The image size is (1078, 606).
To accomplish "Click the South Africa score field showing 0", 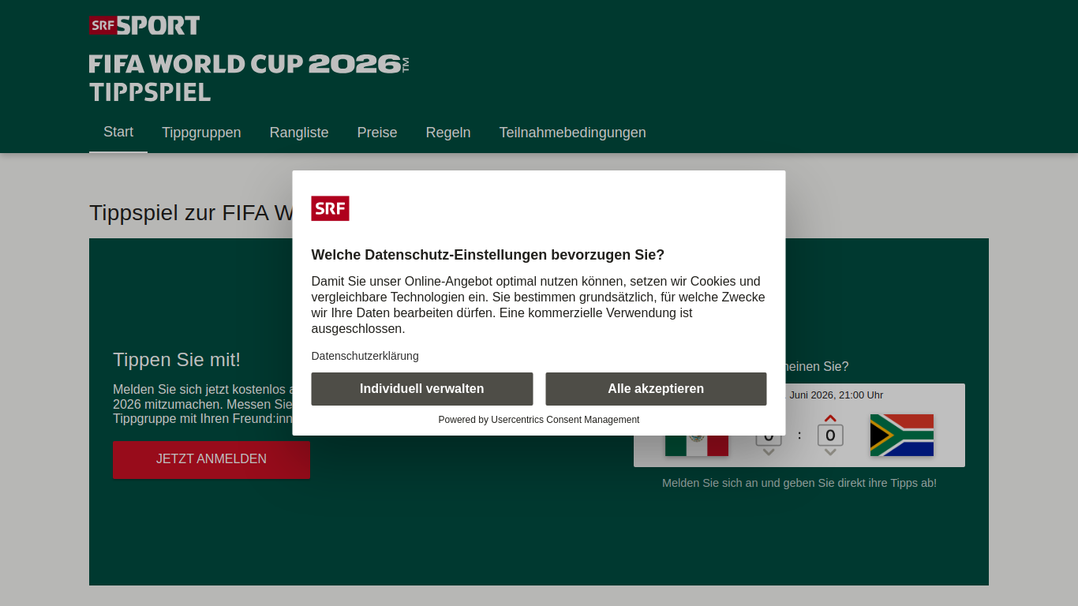I will [x=830, y=435].
